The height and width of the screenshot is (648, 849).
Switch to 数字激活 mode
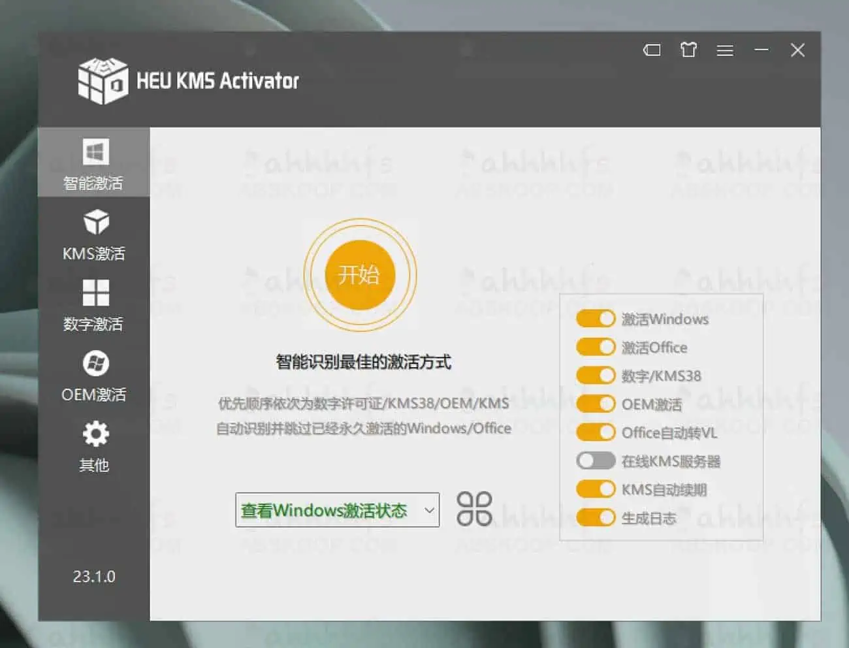click(x=95, y=306)
